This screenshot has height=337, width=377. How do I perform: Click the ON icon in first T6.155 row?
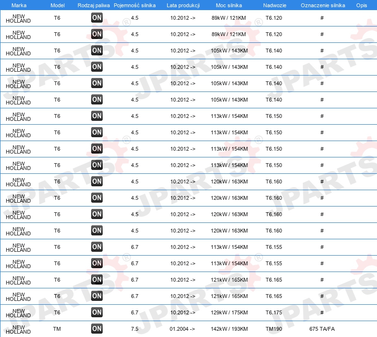point(97,247)
